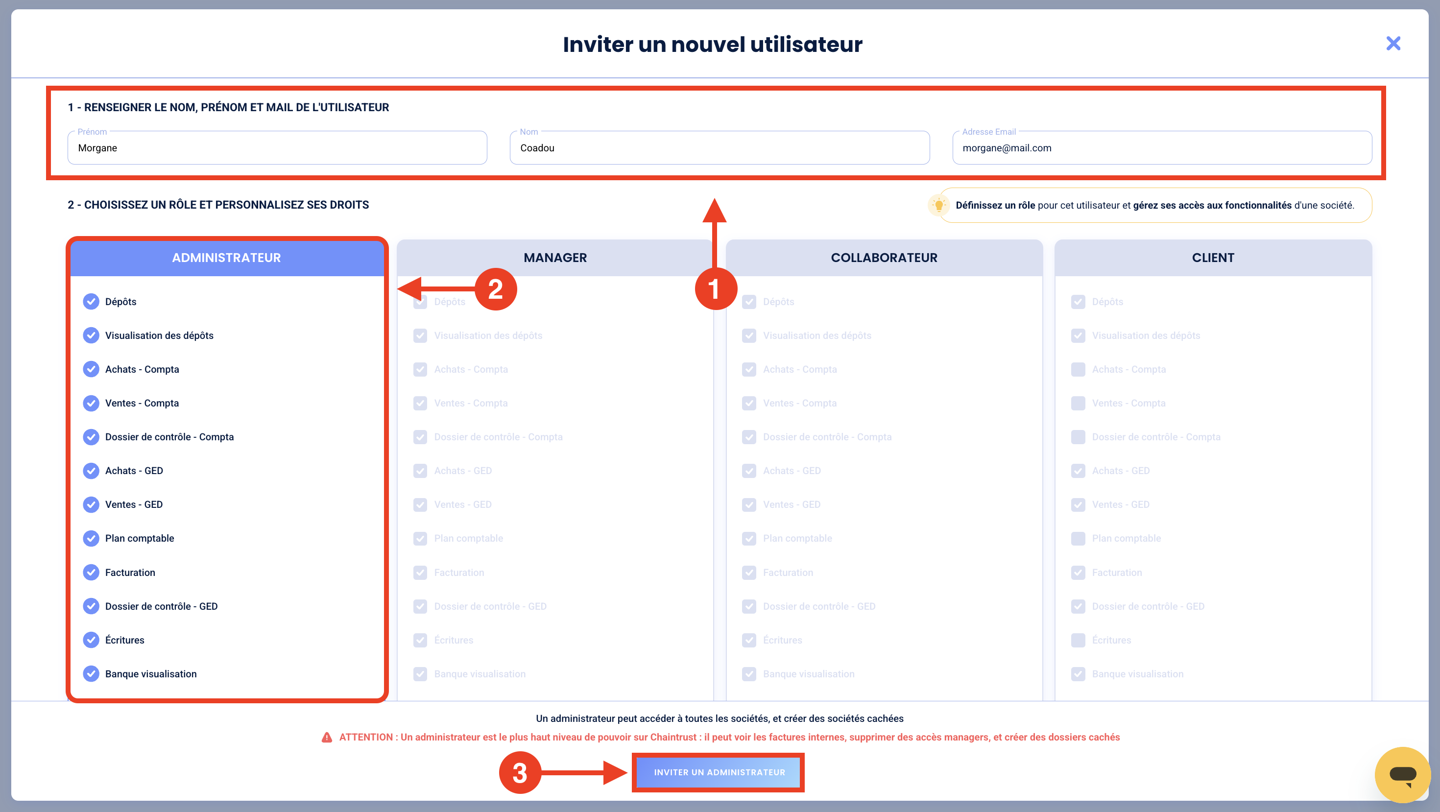Click Inviter un administrateur button

coord(719,772)
